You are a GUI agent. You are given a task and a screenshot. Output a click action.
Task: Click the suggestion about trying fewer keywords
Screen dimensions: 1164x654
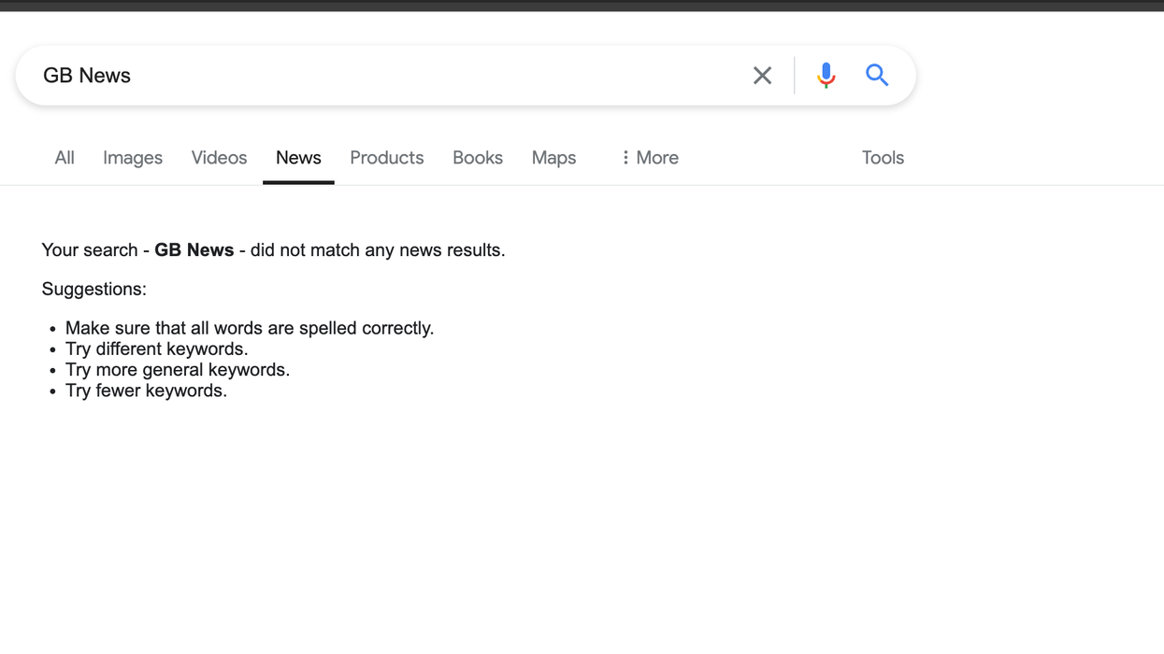coord(146,391)
